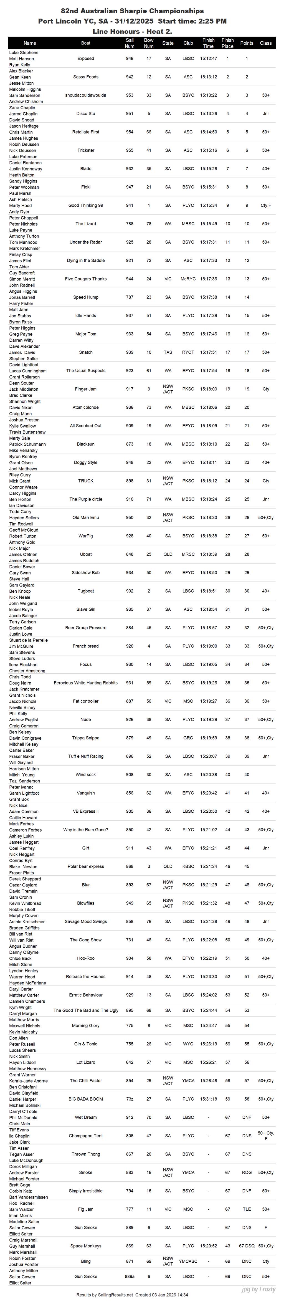
Task: Click the 'Ferocious White Hunting Rabbits' boat
Action: 85,683
